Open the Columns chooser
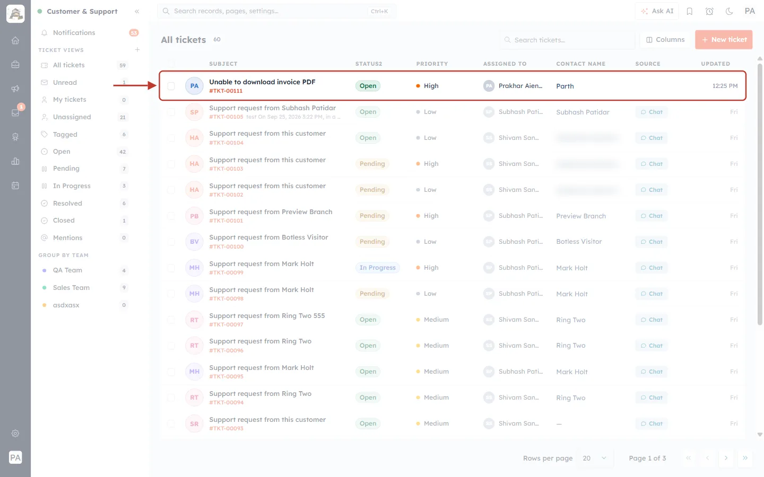 click(x=665, y=40)
